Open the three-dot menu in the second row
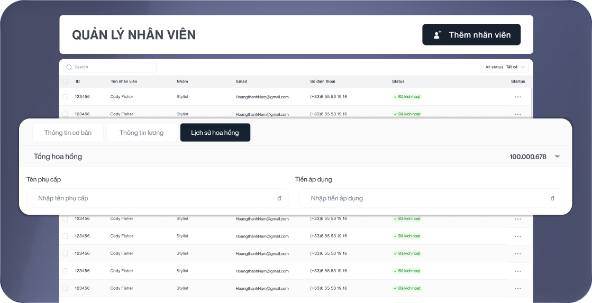 tap(517, 114)
